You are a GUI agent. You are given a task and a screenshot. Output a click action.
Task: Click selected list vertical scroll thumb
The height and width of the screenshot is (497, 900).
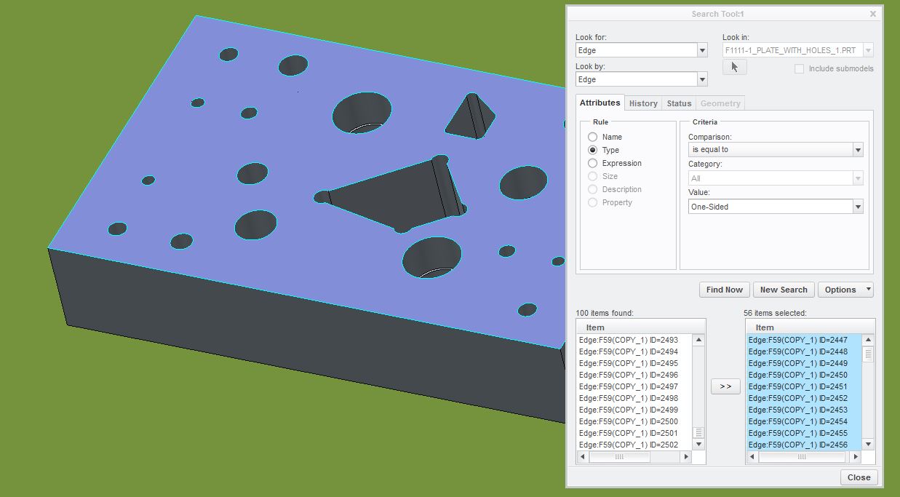[868, 354]
